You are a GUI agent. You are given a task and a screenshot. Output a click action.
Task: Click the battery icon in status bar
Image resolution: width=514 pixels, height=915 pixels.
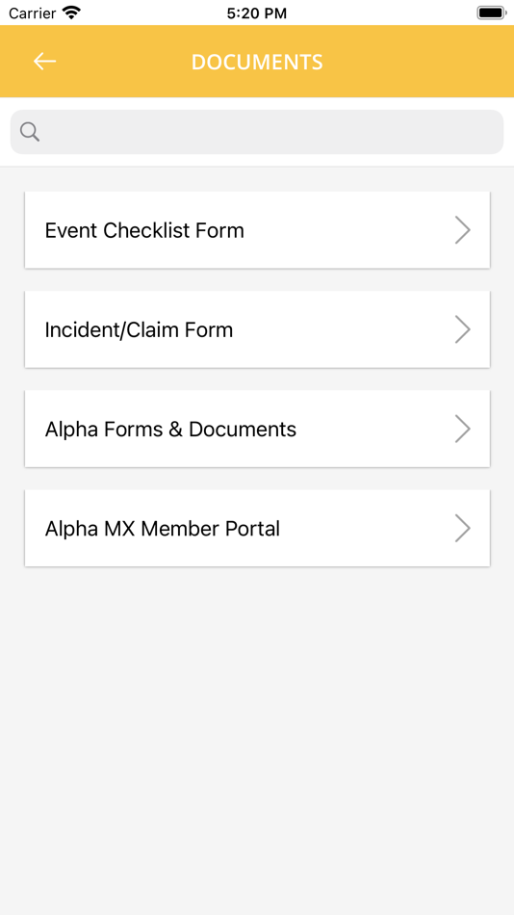pyautogui.click(x=491, y=13)
